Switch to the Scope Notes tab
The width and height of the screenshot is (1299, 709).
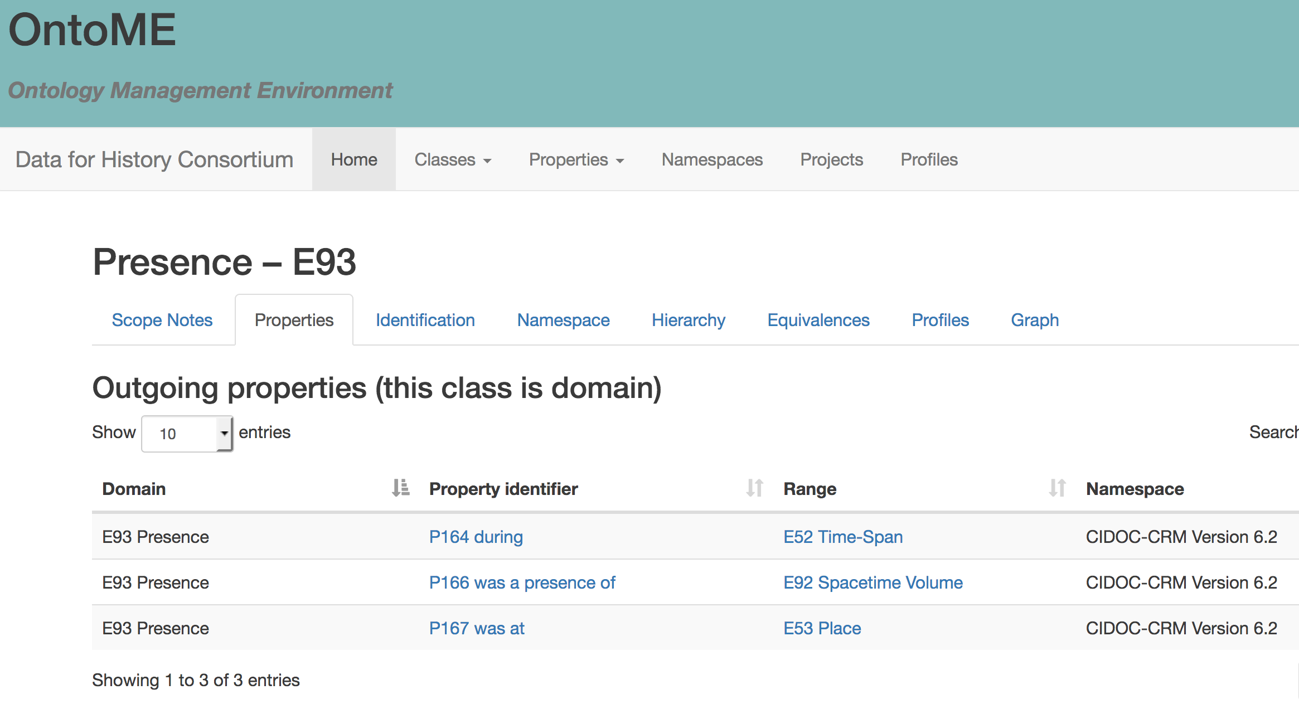coord(162,320)
